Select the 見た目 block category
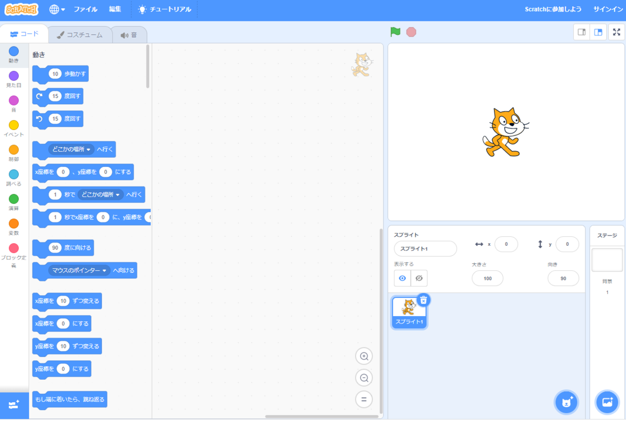Viewport: 626px width, 421px height. click(x=14, y=79)
